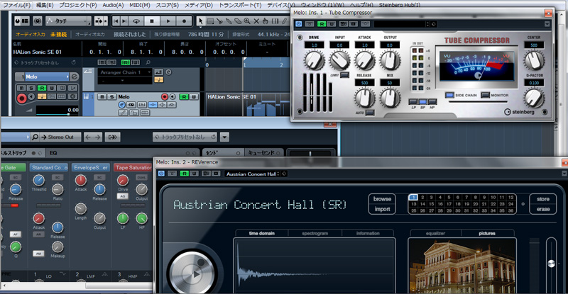Start playback with the Play button
568x294 pixels.
point(168,21)
